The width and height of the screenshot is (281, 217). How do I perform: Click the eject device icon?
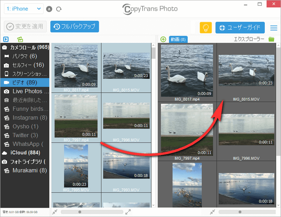tap(49, 9)
